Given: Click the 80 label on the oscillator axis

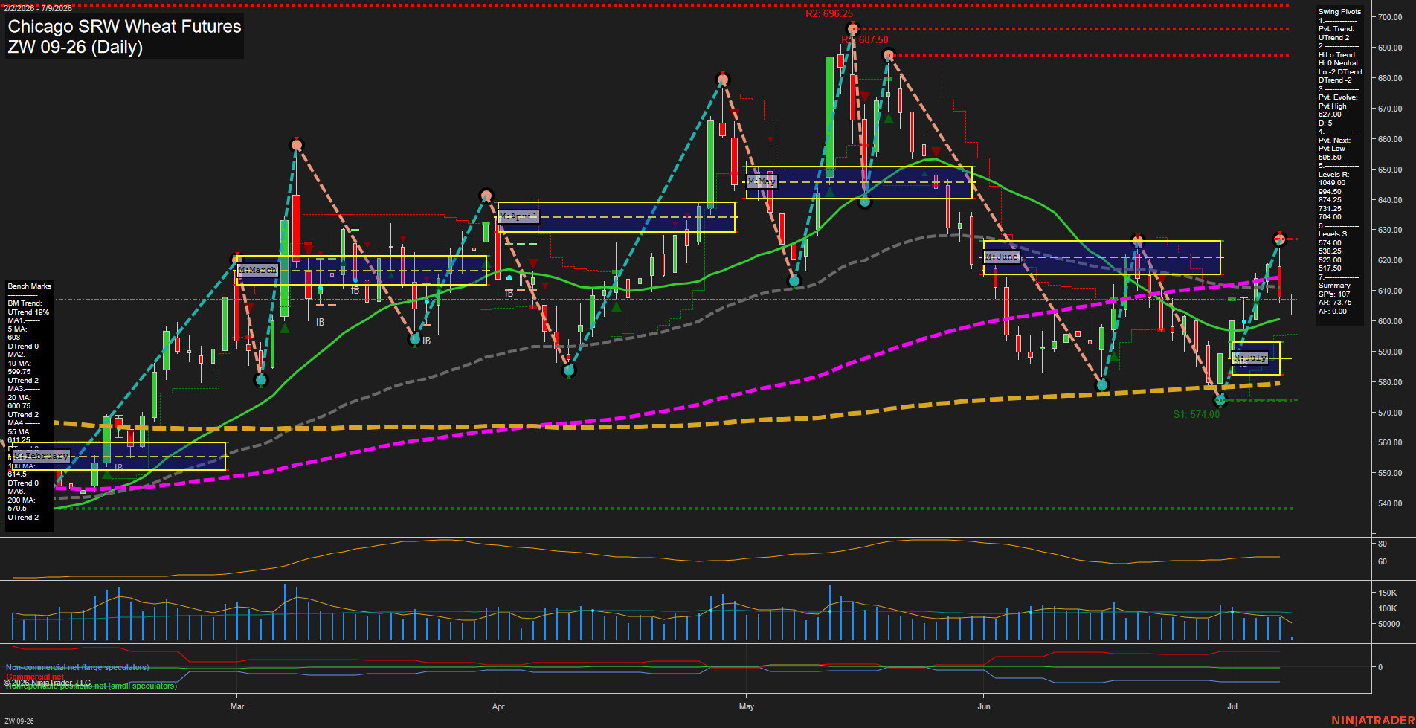Looking at the screenshot, I should pyautogui.click(x=1382, y=544).
